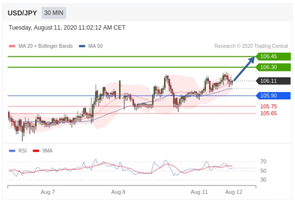Image resolution: width=295 pixels, height=202 pixels.
Task: Click the RSI 70 level label
Action: (x=263, y=161)
